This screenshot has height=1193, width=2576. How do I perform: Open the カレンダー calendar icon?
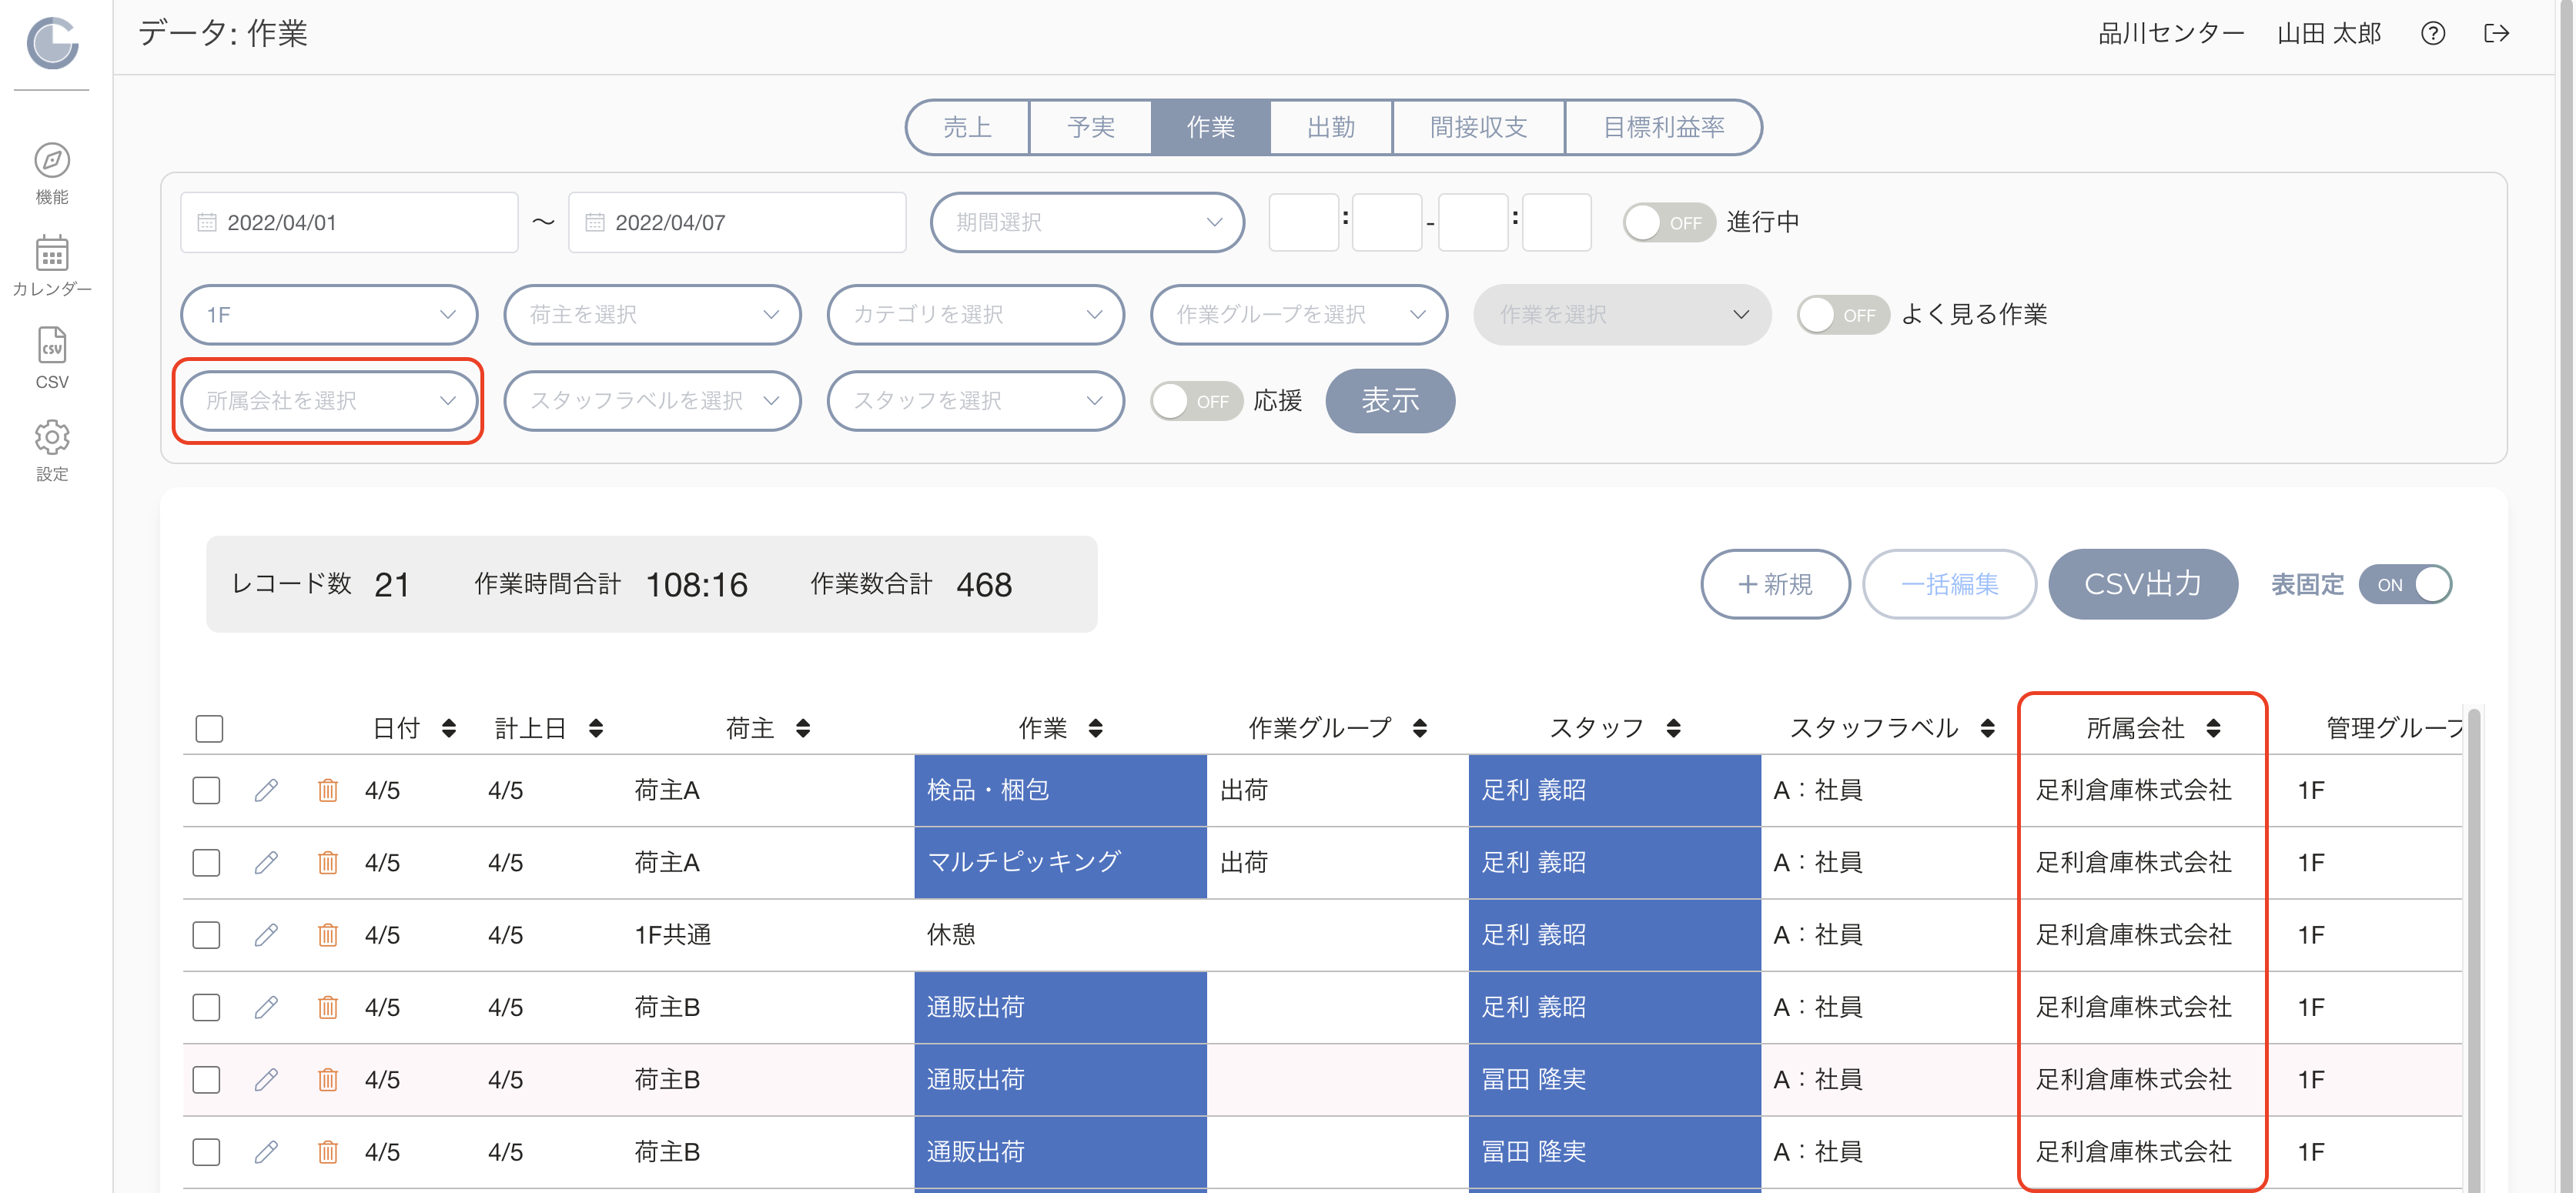(x=52, y=252)
